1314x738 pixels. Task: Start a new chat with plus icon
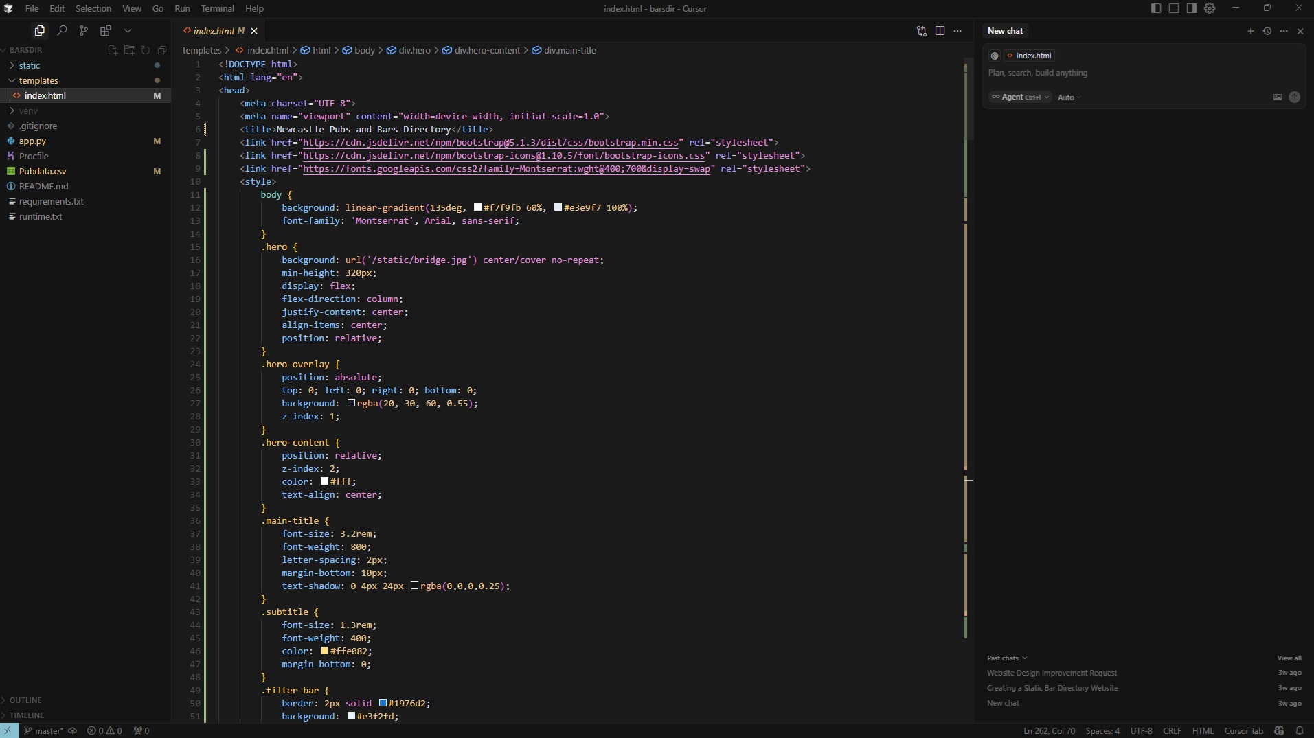(1251, 31)
